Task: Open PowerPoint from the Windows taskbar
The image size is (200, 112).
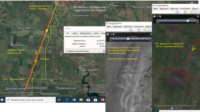Action: click(x=102, y=100)
